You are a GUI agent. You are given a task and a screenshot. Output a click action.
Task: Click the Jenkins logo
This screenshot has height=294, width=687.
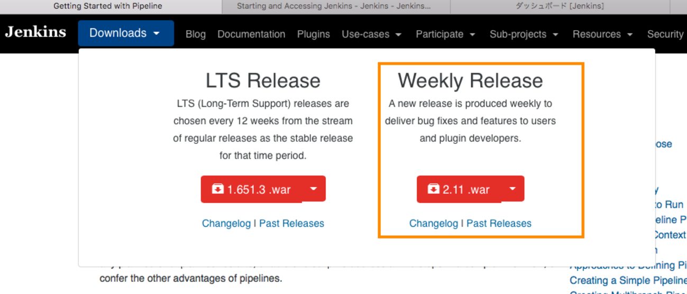point(35,32)
